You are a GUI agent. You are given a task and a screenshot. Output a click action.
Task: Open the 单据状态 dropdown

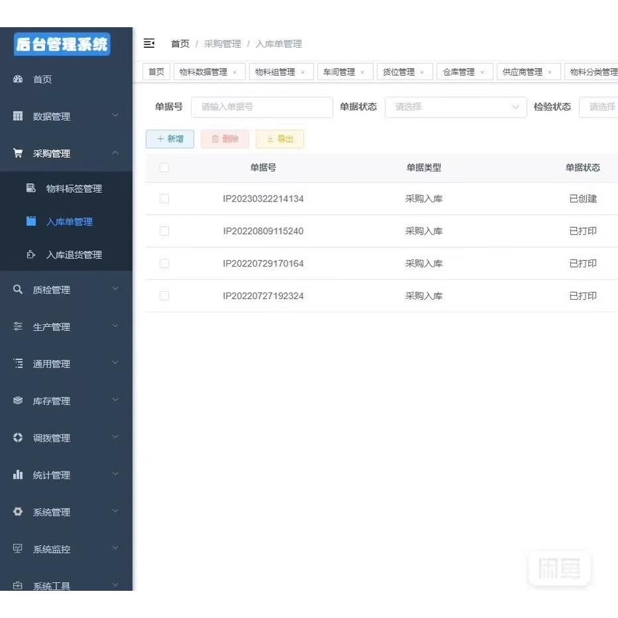[455, 107]
